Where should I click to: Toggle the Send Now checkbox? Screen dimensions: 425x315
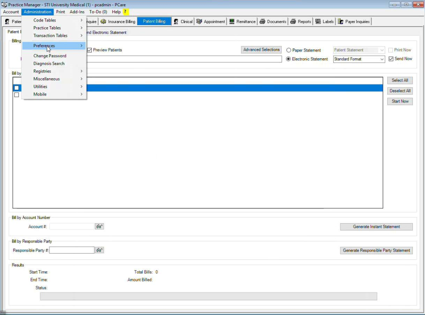tap(391, 59)
